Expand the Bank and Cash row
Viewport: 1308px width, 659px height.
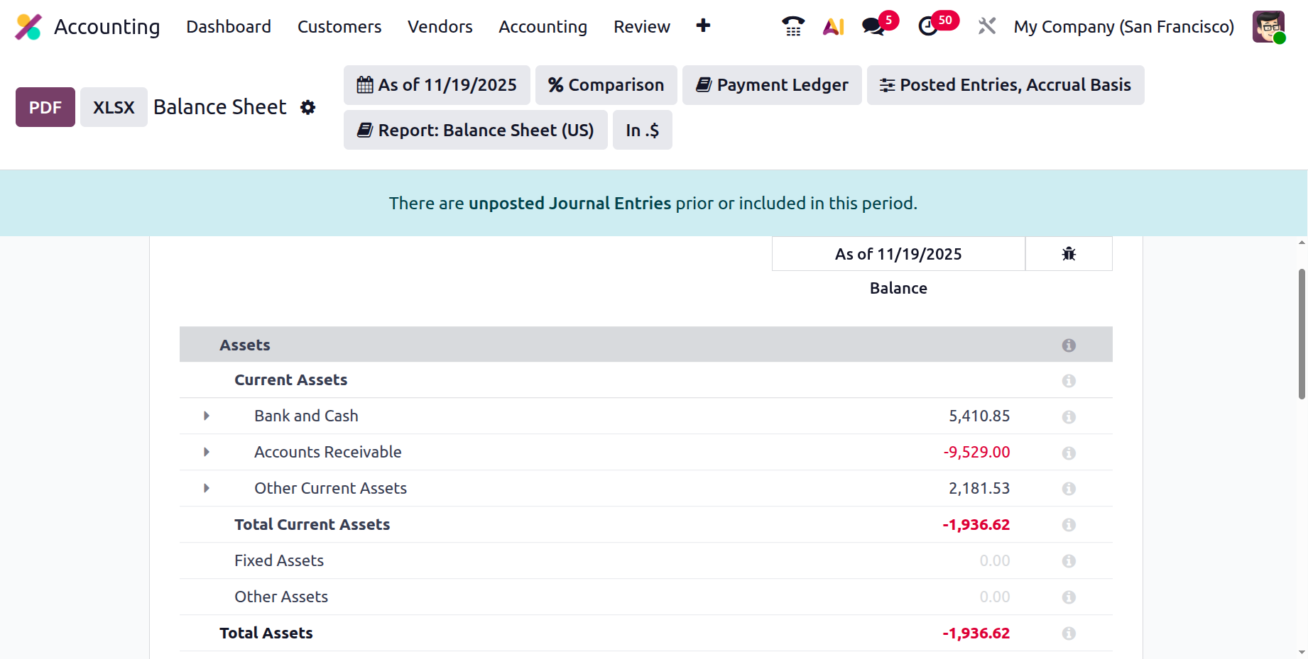coord(207,416)
